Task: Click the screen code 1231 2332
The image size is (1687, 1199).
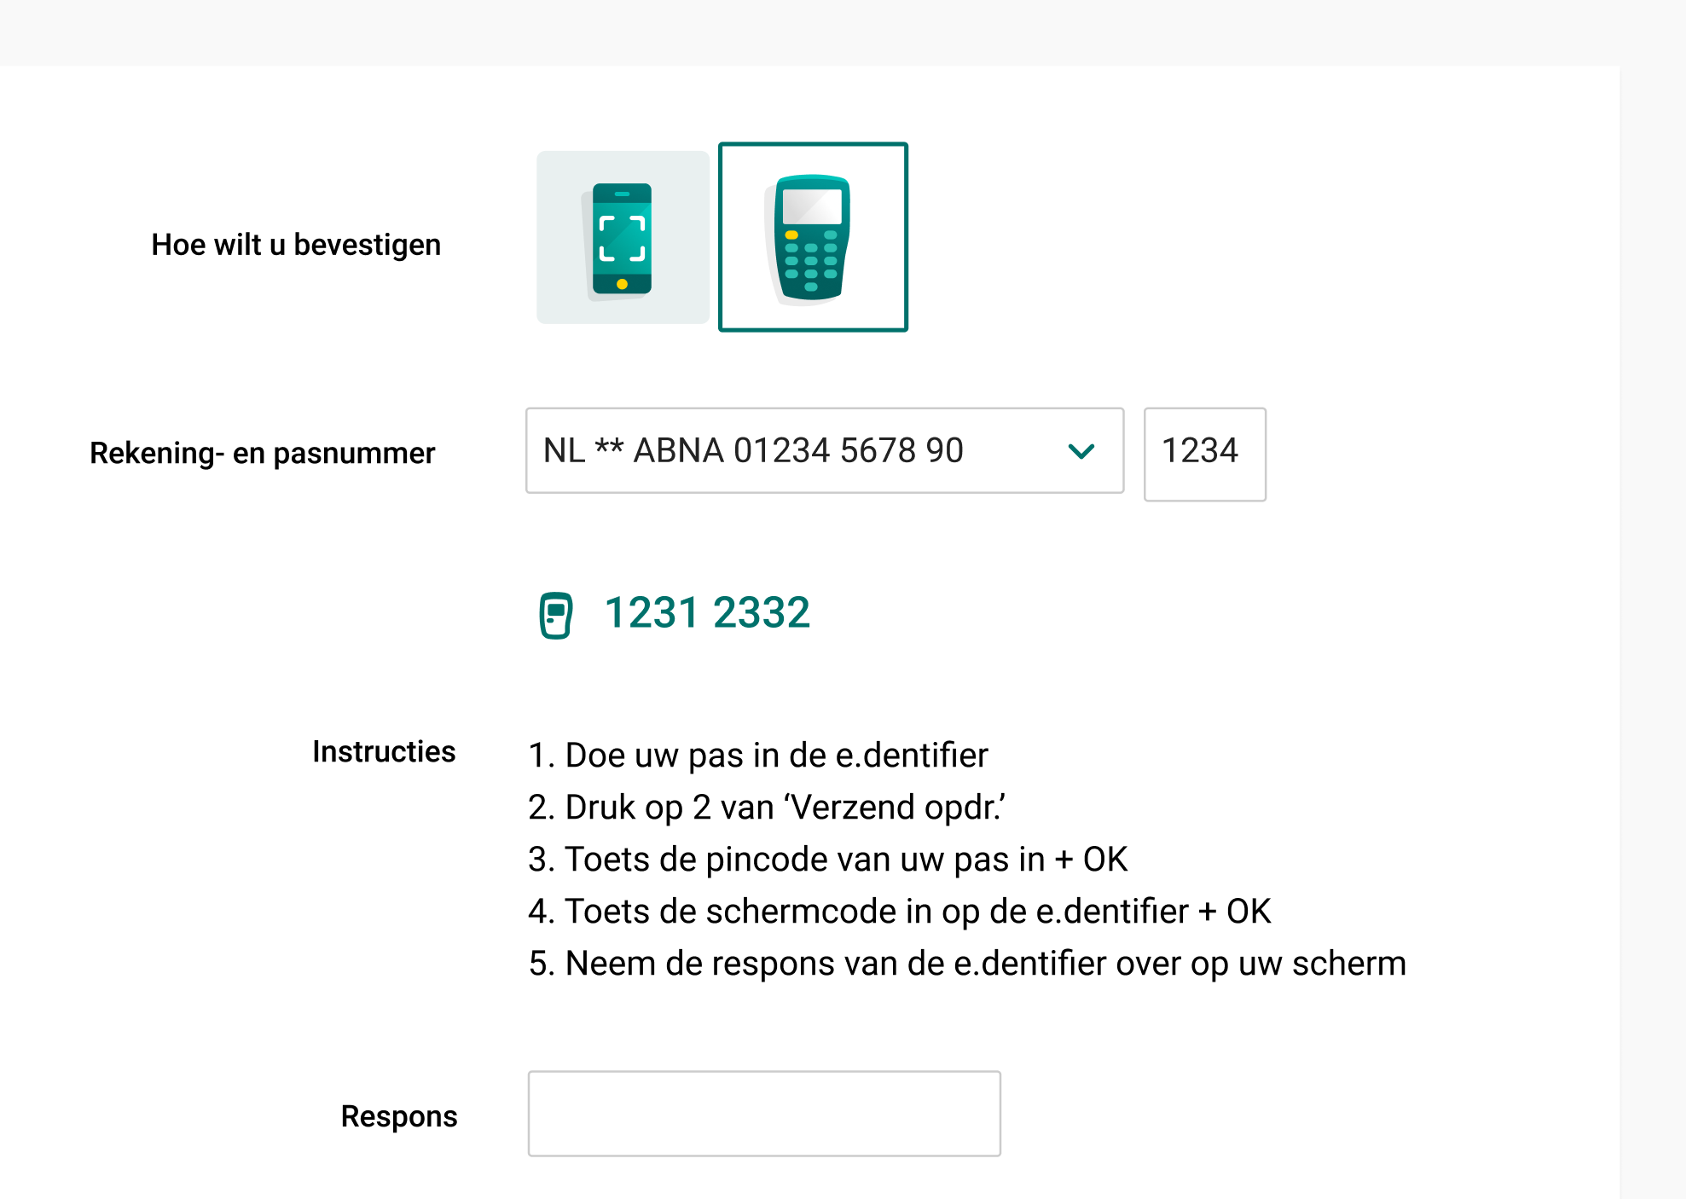Action: click(x=707, y=613)
